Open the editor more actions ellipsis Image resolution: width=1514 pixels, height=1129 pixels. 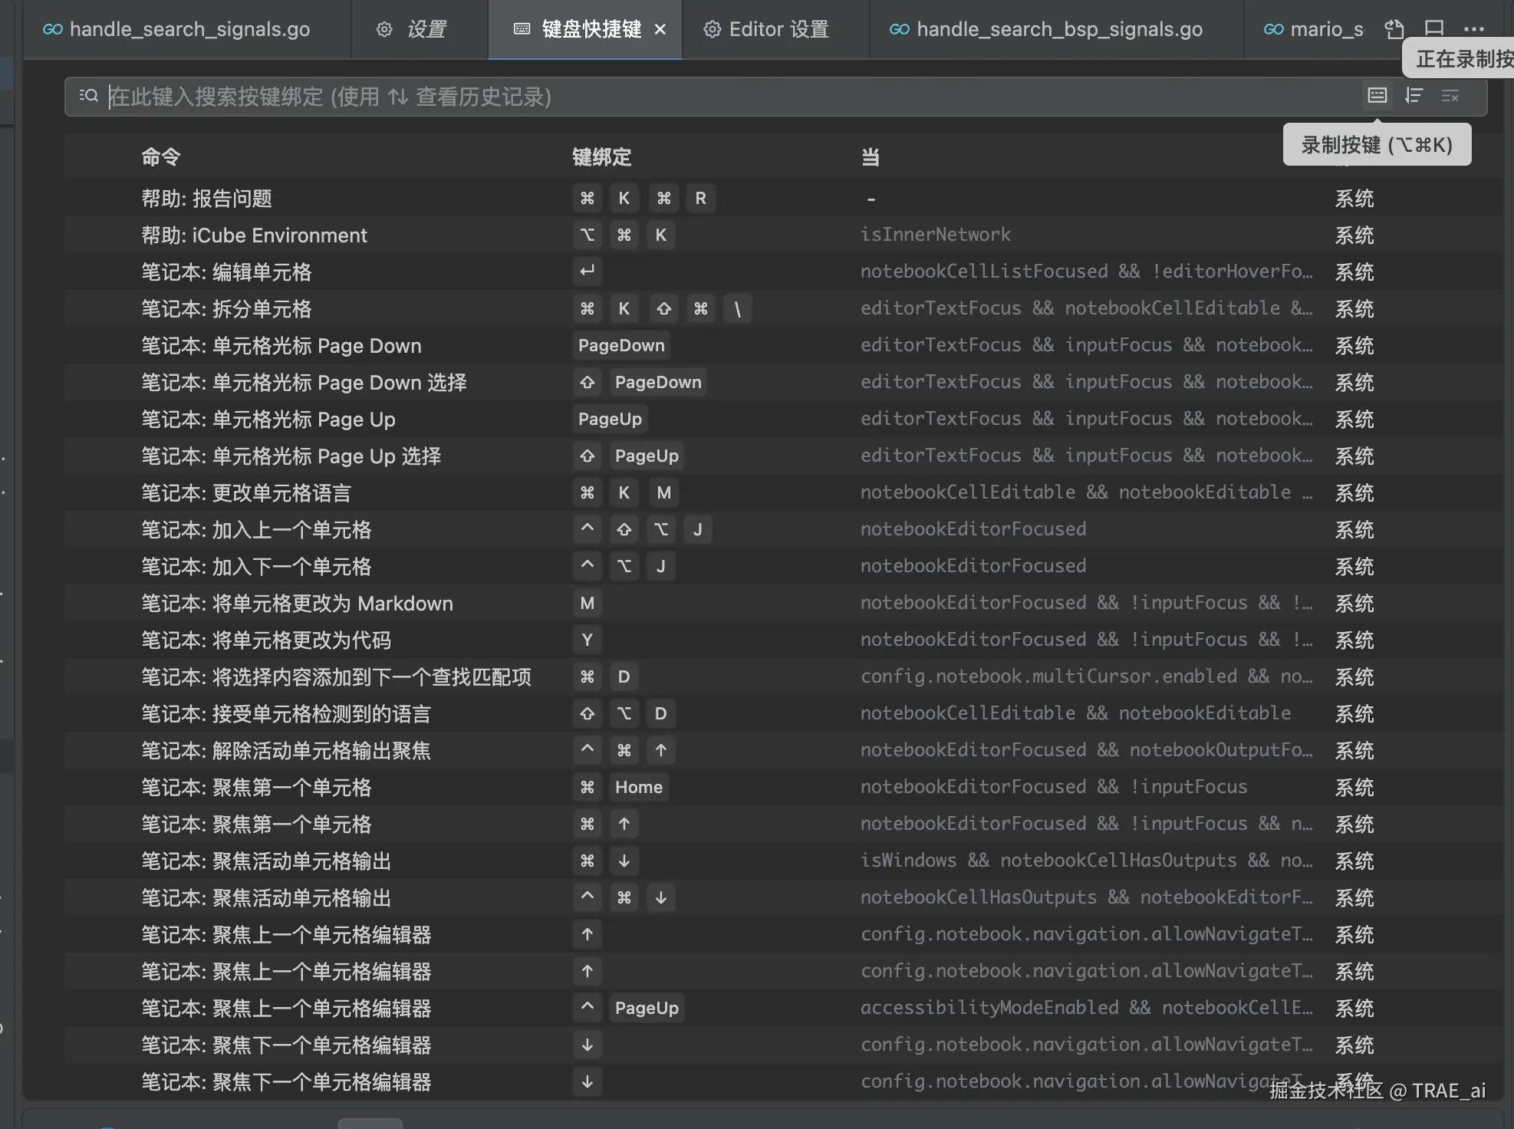[1473, 29]
